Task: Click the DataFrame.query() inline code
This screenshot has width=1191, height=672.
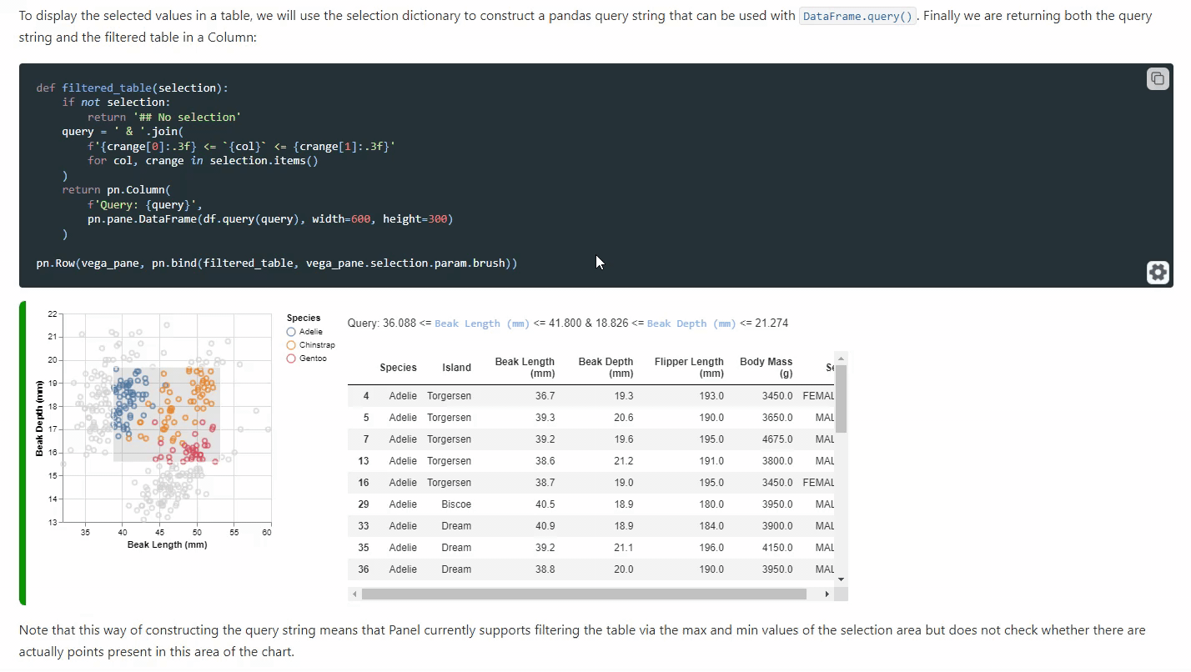Action: tap(857, 16)
